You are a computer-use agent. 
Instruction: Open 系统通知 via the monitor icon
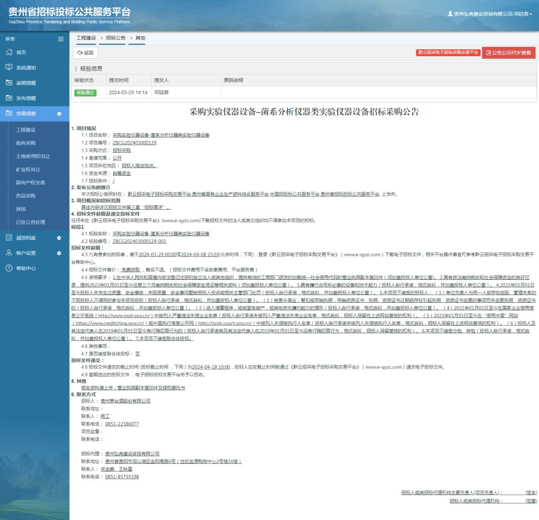point(9,67)
